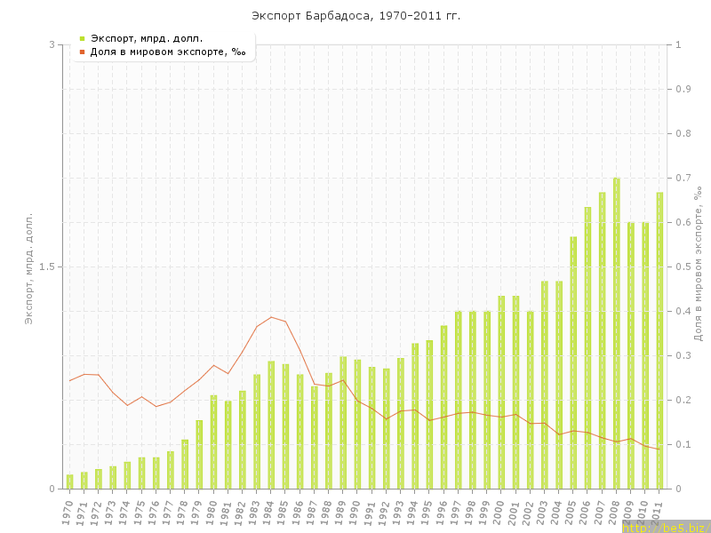
Task: Click the x-axis label 1990
Action: pos(357,511)
